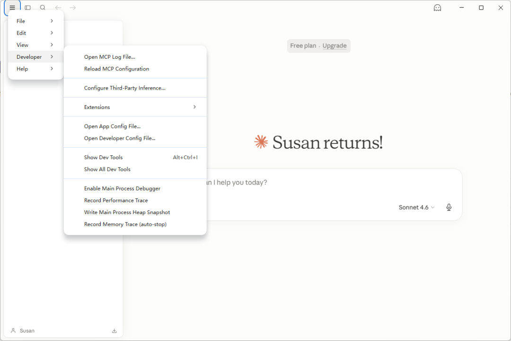511x341 pixels.
Task: Select Enable Main Process Debugger
Action: click(135, 188)
